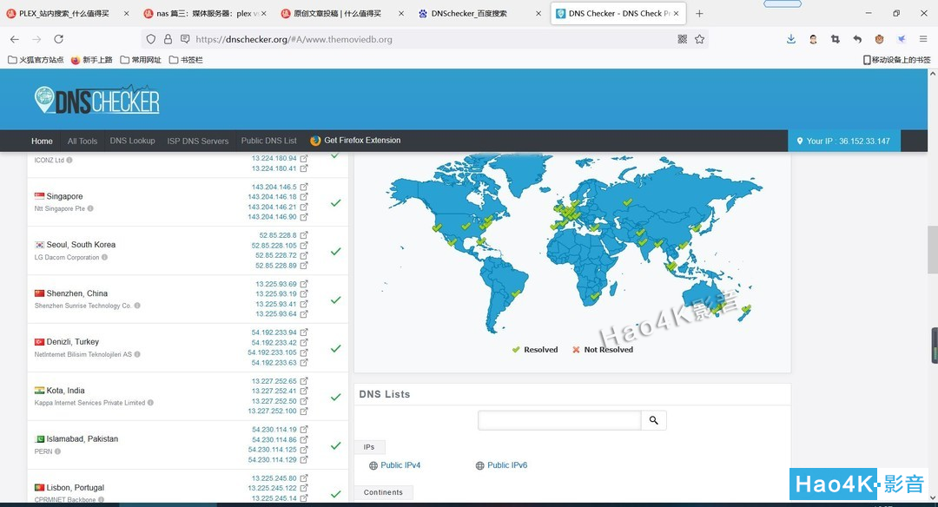Click inside DNS Lists search field
Image resolution: width=938 pixels, height=507 pixels.
pyautogui.click(x=559, y=420)
